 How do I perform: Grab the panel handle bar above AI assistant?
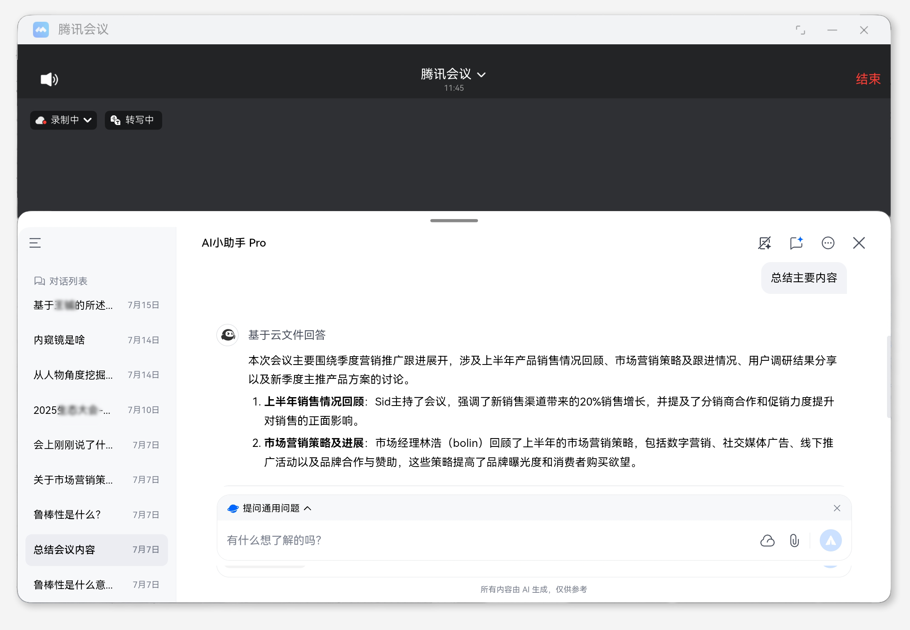click(454, 220)
